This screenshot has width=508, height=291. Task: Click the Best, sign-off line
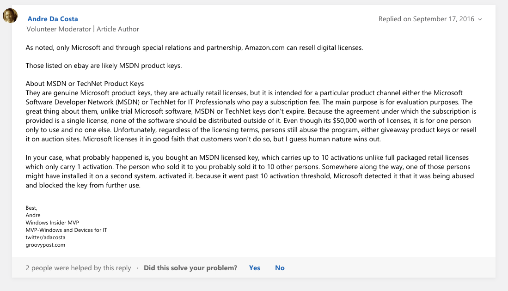pos(31,208)
